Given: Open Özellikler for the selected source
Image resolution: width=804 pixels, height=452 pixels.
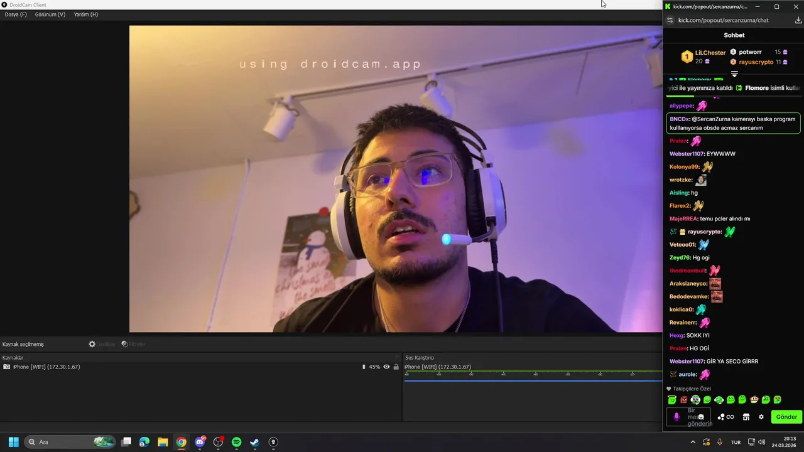Looking at the screenshot, I should point(102,344).
